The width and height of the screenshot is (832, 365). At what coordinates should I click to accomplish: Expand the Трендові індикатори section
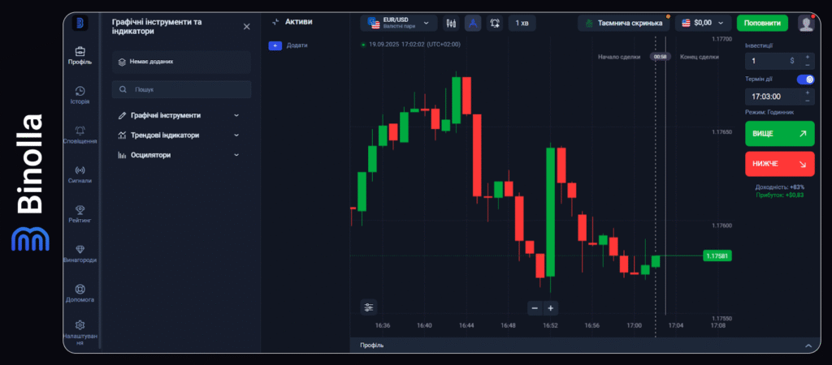[x=179, y=135]
